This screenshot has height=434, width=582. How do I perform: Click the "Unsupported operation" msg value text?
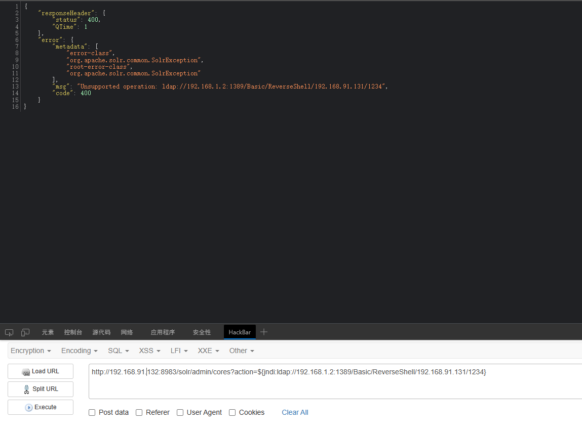pos(231,86)
